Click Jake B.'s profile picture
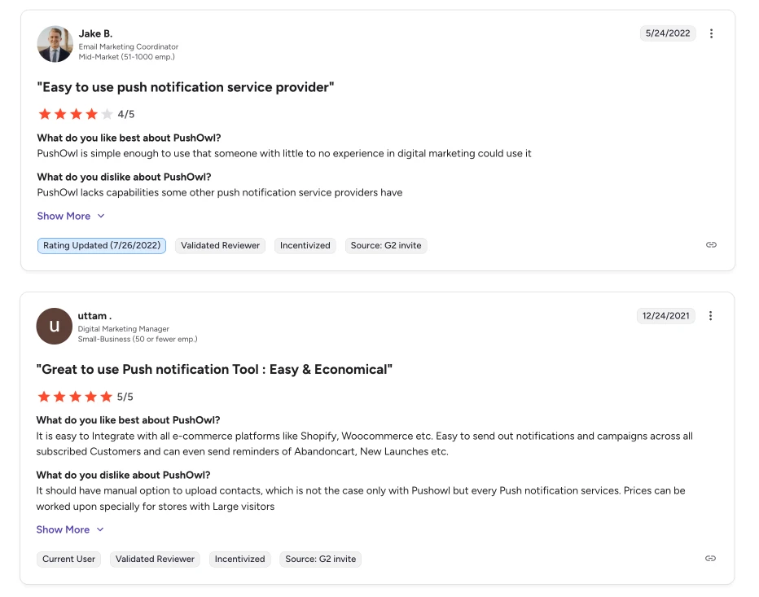The height and width of the screenshot is (597, 759). click(x=54, y=43)
